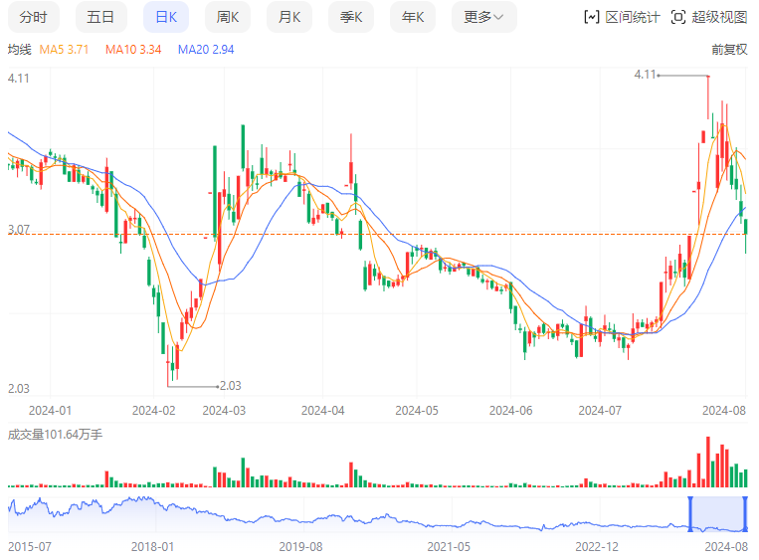Click the 2024-01 date axis label
This screenshot has width=759, height=560.
click(x=51, y=411)
